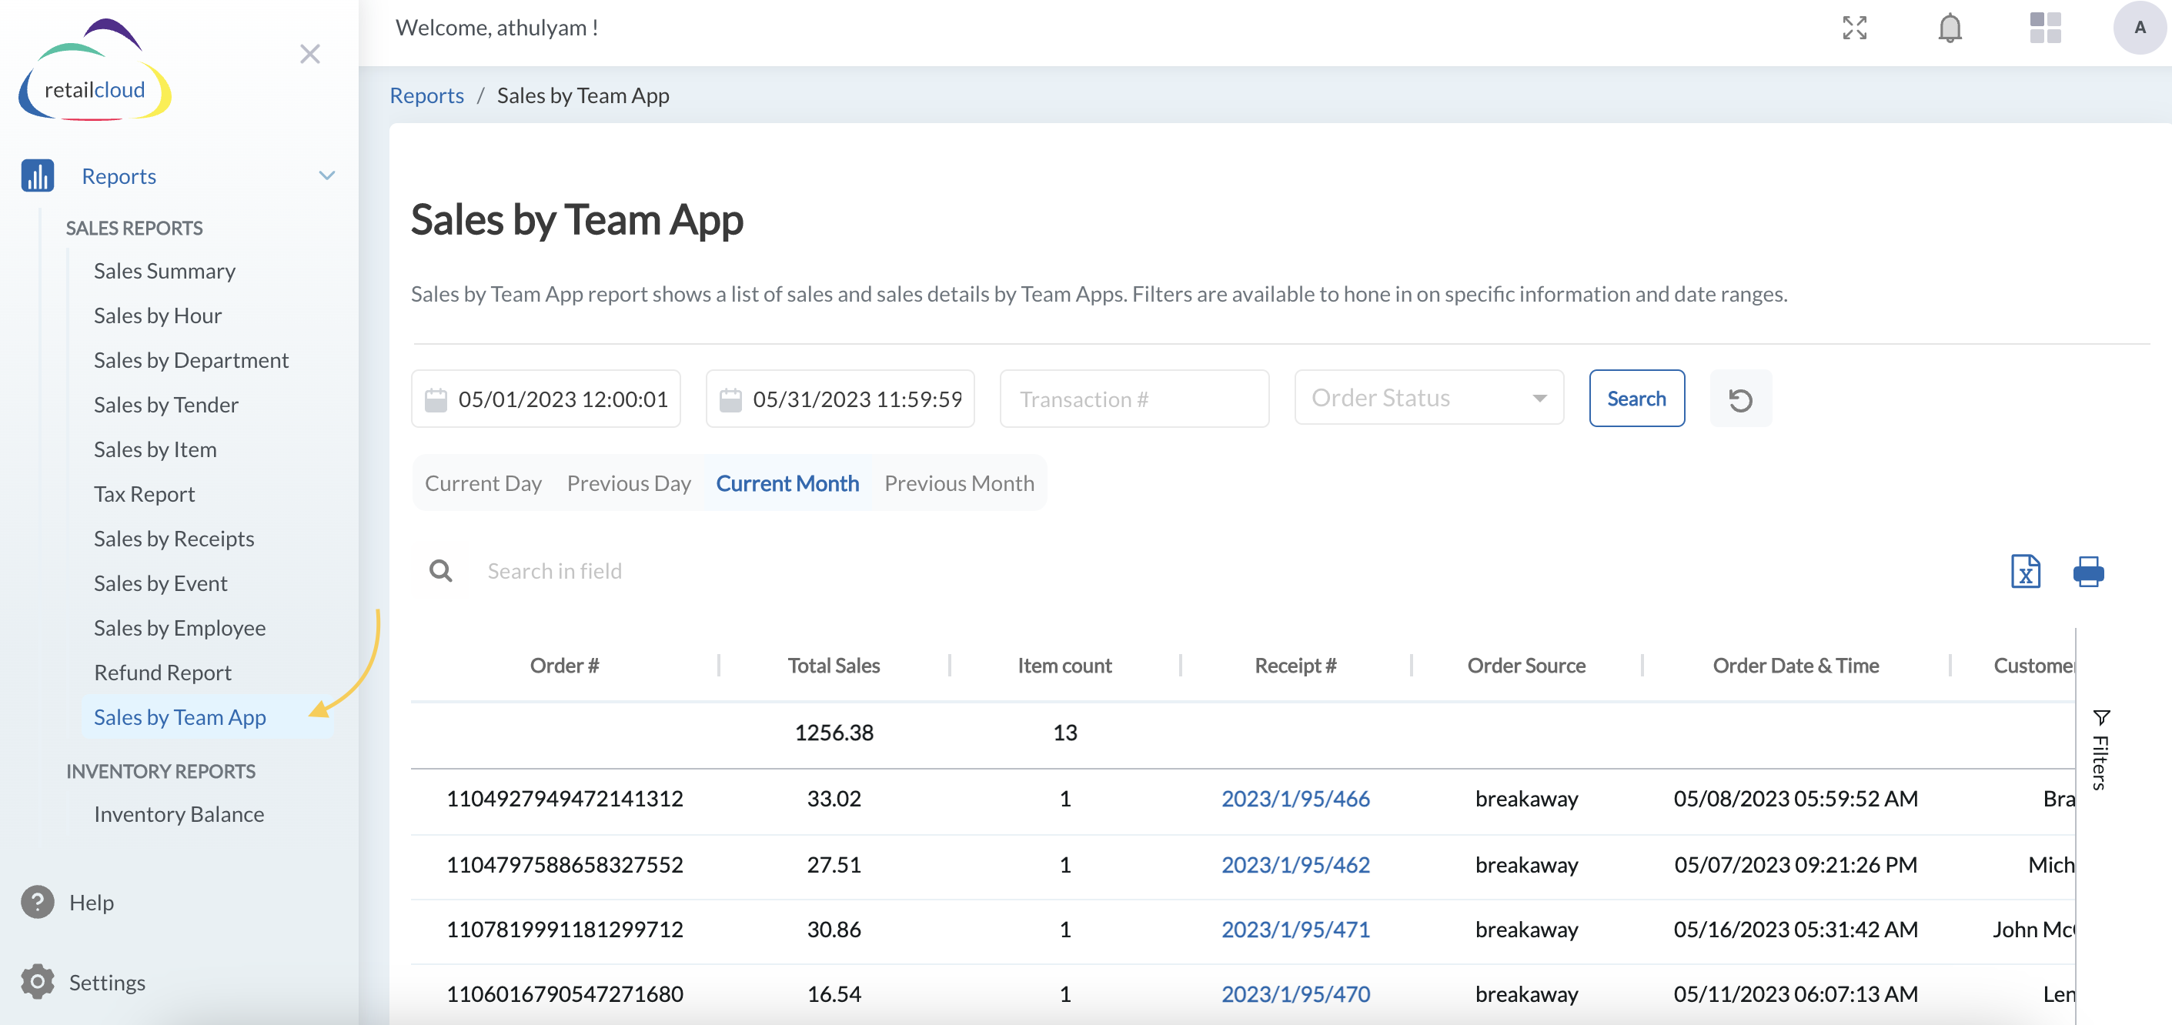Click order number 1107819991181299712
This screenshot has height=1025, width=2172.
(564, 929)
